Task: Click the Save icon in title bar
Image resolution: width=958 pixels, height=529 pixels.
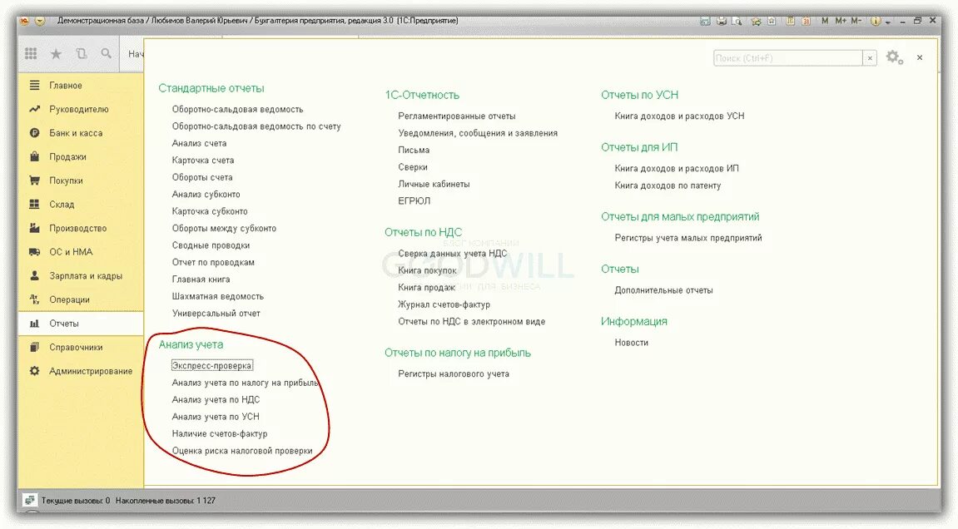Action: (705, 21)
